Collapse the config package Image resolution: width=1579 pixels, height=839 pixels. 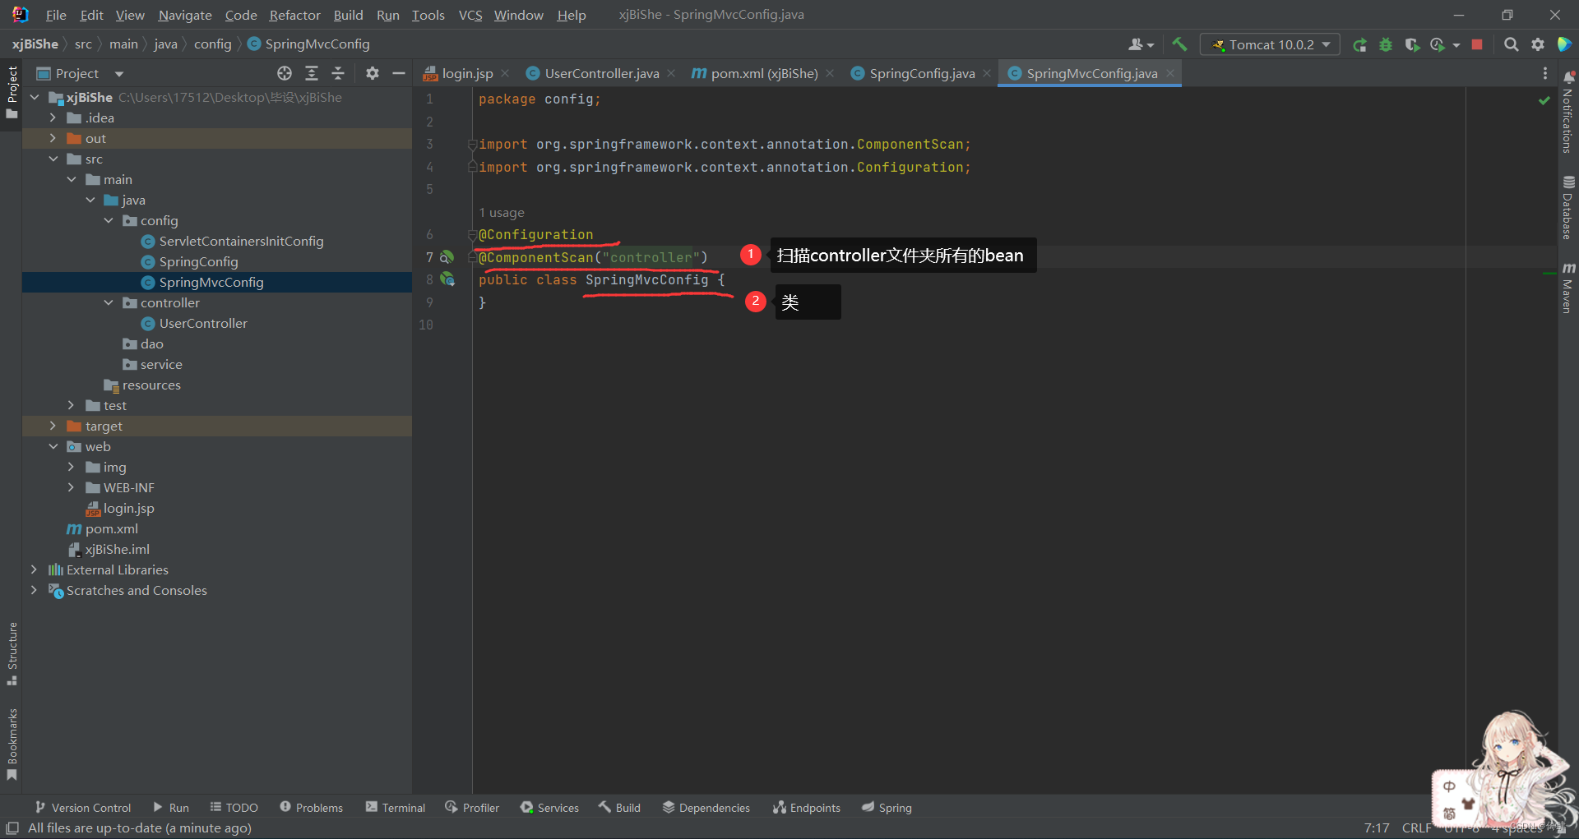(109, 220)
